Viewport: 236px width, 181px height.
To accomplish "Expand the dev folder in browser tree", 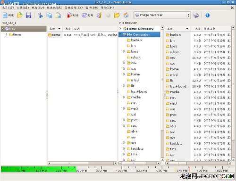I will (x=124, y=63).
